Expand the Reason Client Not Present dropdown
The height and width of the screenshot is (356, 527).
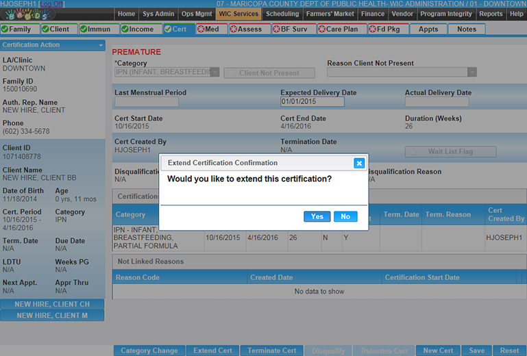point(471,72)
